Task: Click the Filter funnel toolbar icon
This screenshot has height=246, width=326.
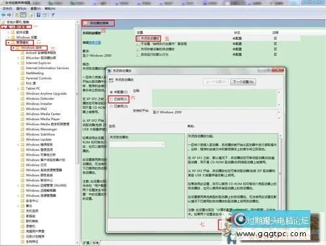Action: [53, 15]
